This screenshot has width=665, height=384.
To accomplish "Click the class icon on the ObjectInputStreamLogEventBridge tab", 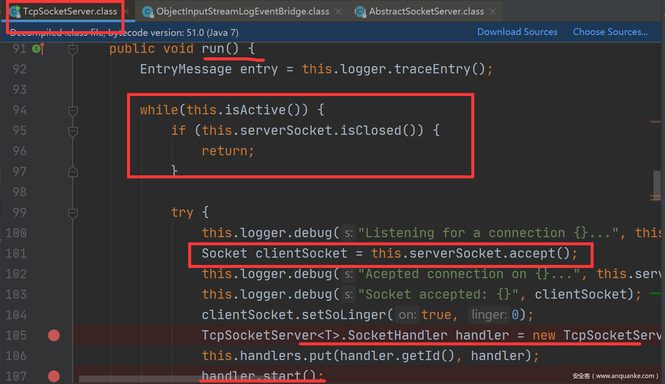I will (148, 12).
